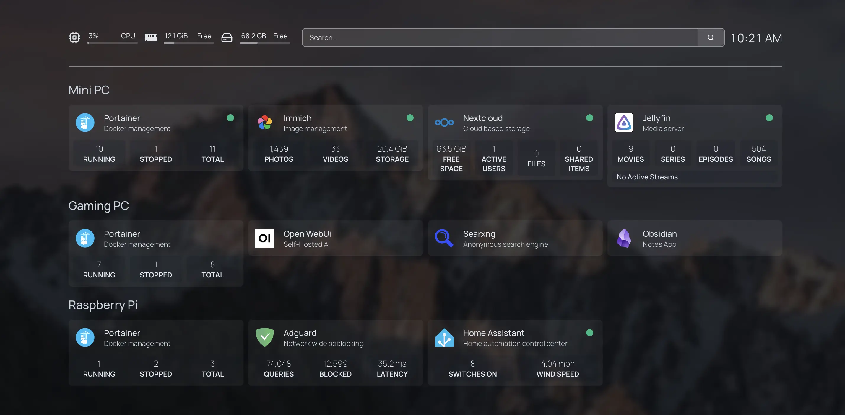845x415 pixels.
Task: Collapse the Raspberry Pi group heading
Action: (103, 305)
